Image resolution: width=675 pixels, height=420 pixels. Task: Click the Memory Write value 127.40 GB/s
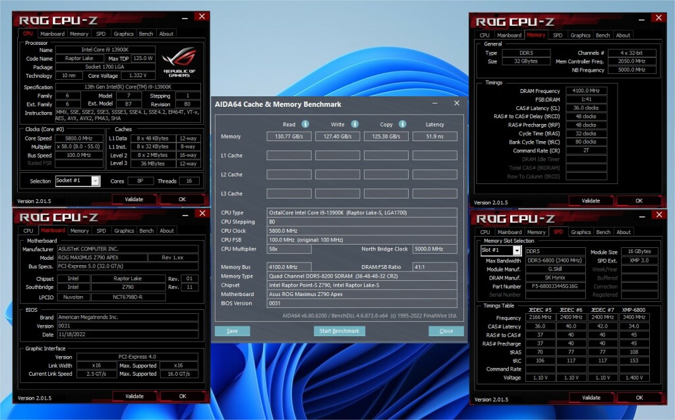(337, 136)
